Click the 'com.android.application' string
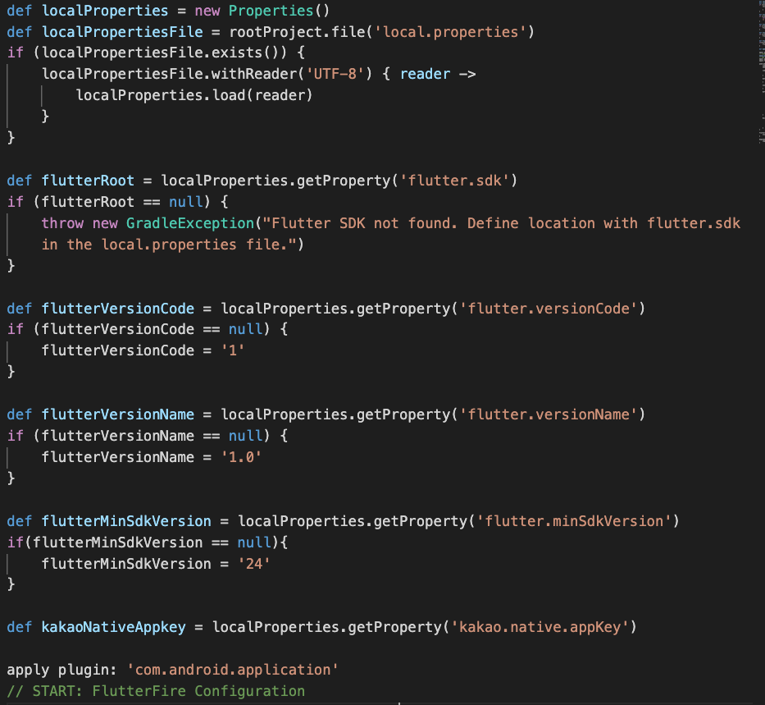 click(x=232, y=670)
